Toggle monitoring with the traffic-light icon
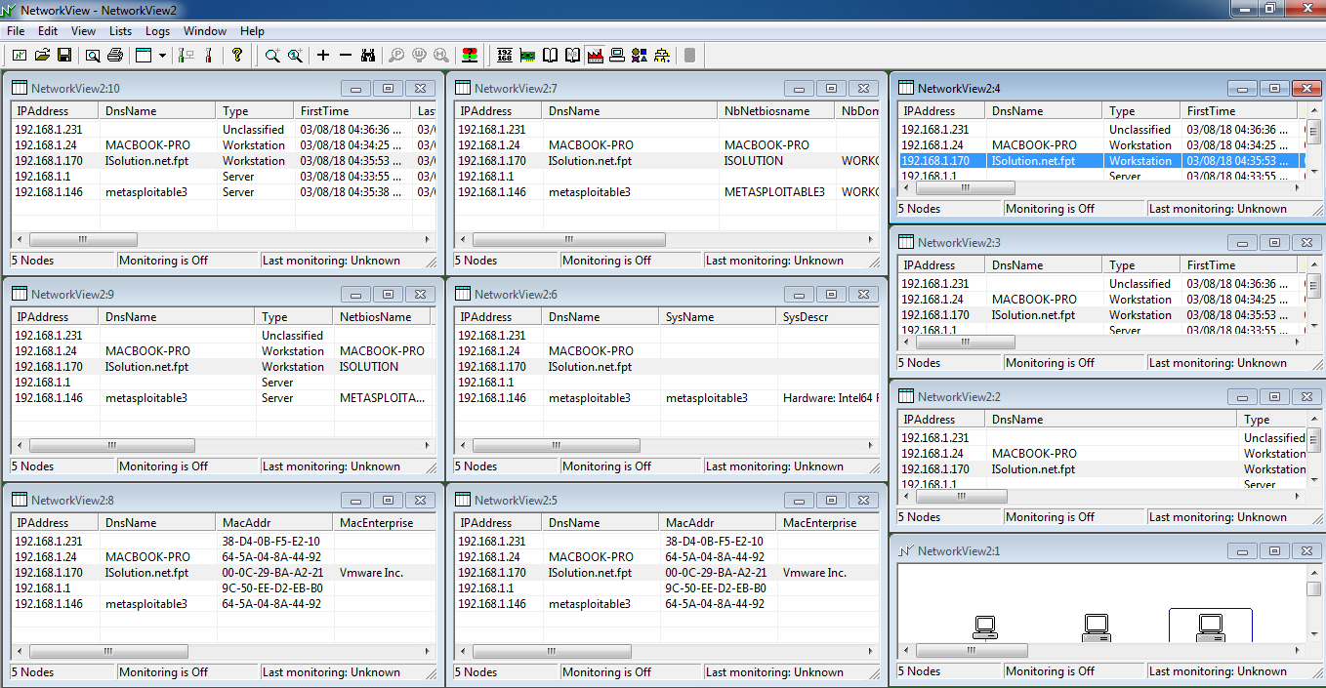Screen dimensions: 1326x688 470,56
